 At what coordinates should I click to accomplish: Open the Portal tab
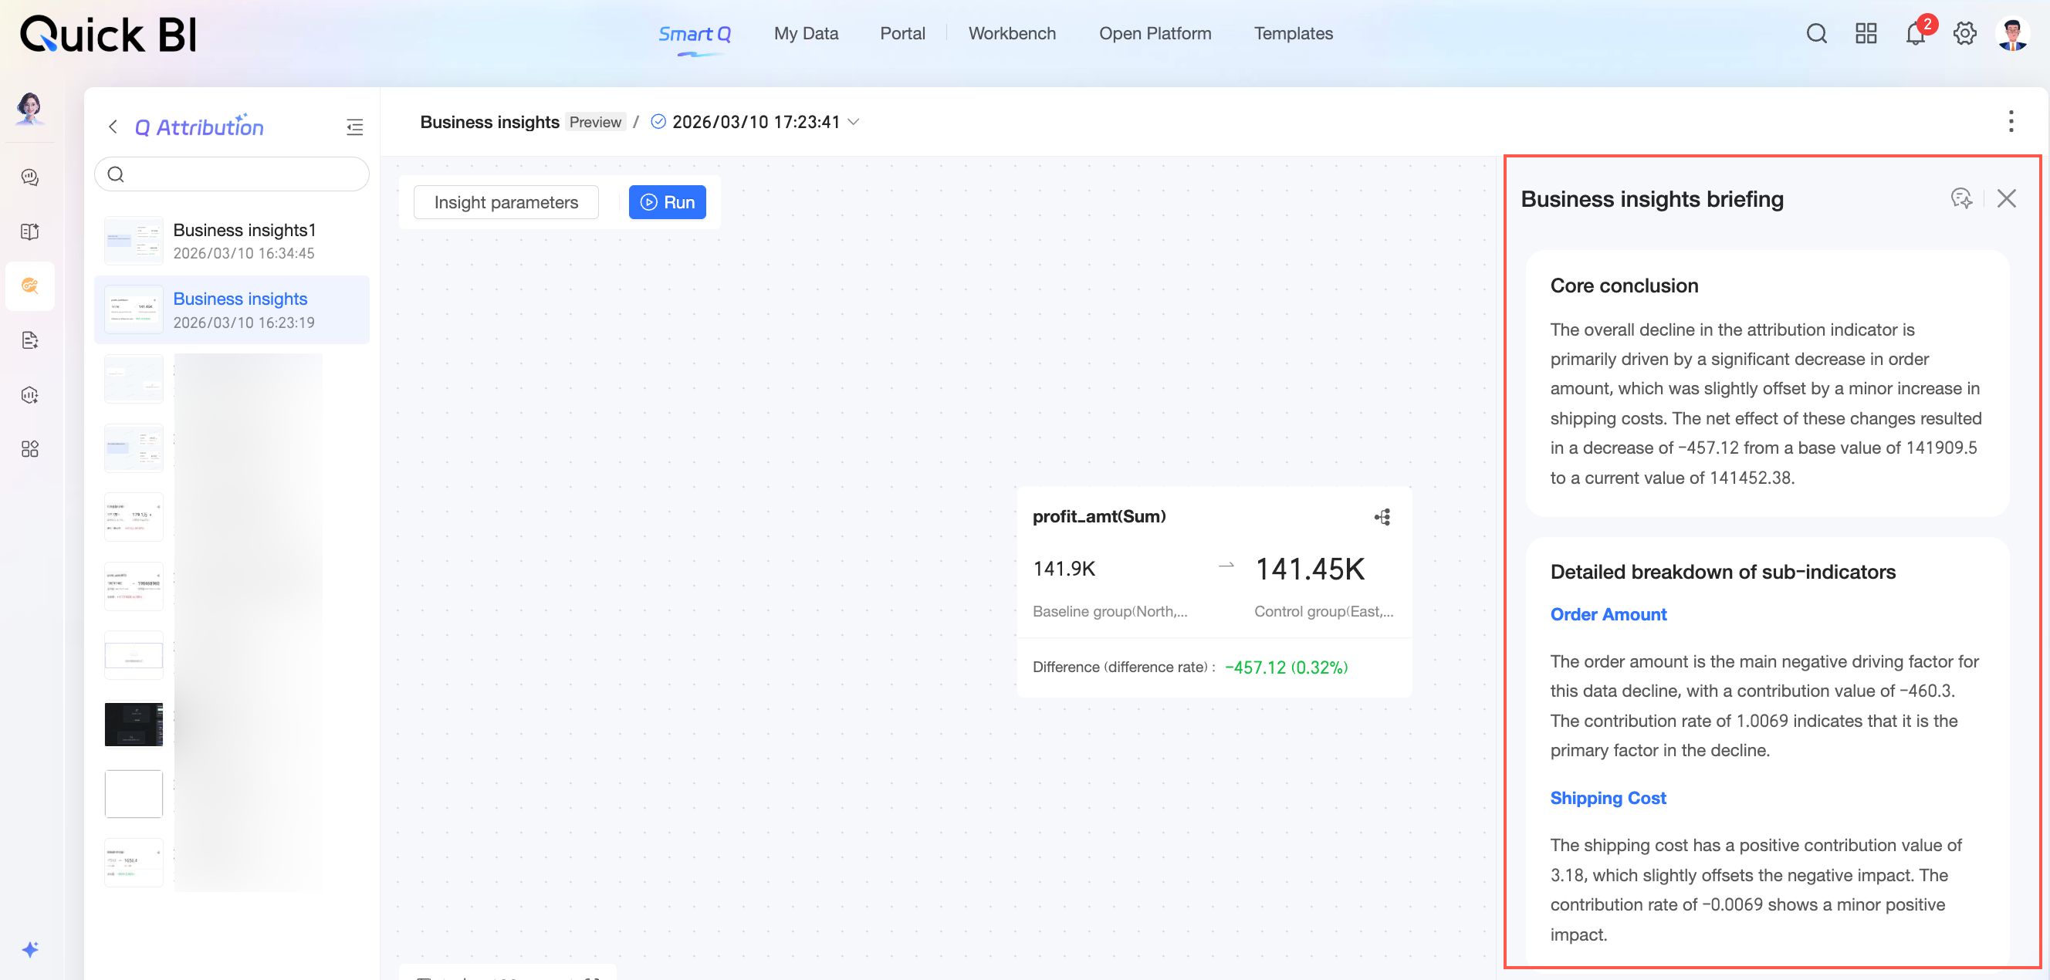(x=902, y=33)
